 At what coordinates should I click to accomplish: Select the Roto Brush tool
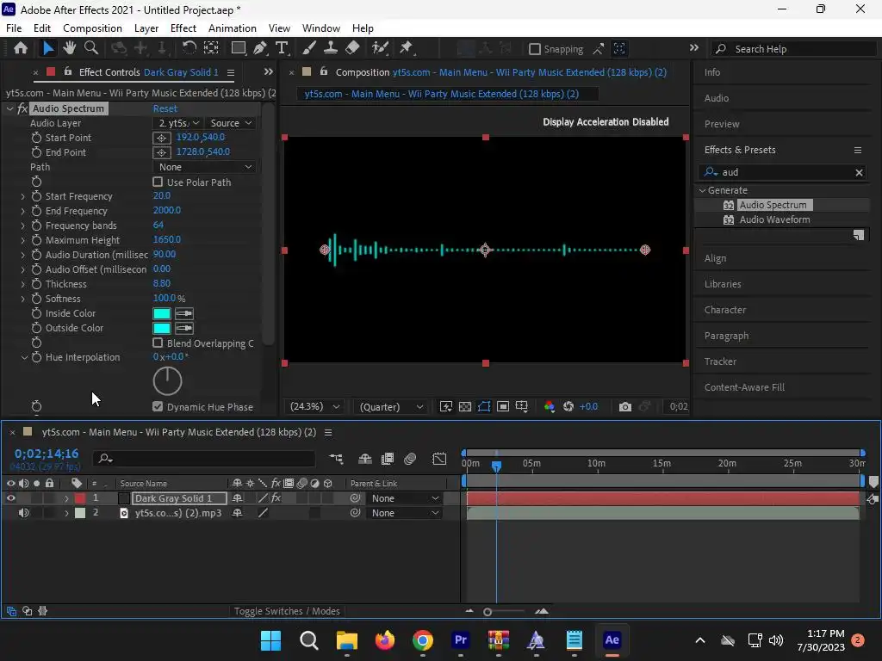point(380,48)
